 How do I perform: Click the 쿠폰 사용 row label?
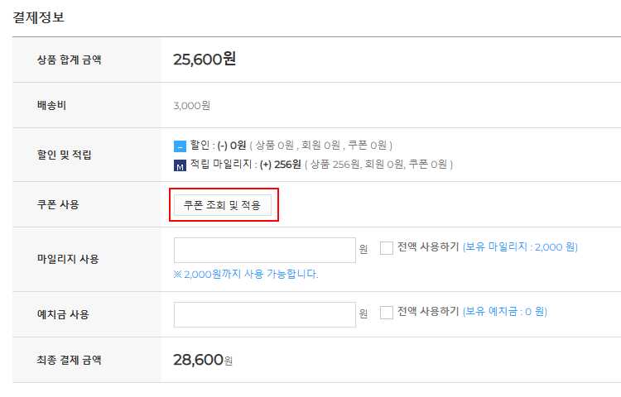pyautogui.click(x=58, y=204)
